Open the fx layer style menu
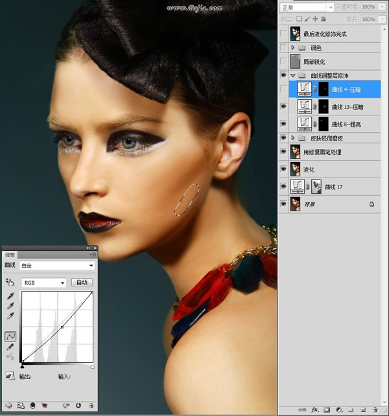This screenshot has height=416, width=389. [x=314, y=410]
